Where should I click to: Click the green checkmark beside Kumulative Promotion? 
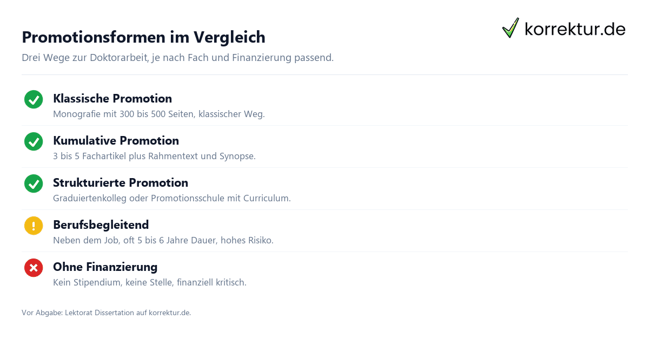34,141
